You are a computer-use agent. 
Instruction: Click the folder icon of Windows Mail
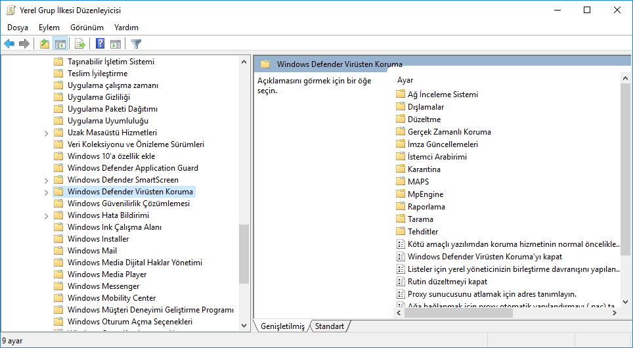pyautogui.click(x=58, y=251)
